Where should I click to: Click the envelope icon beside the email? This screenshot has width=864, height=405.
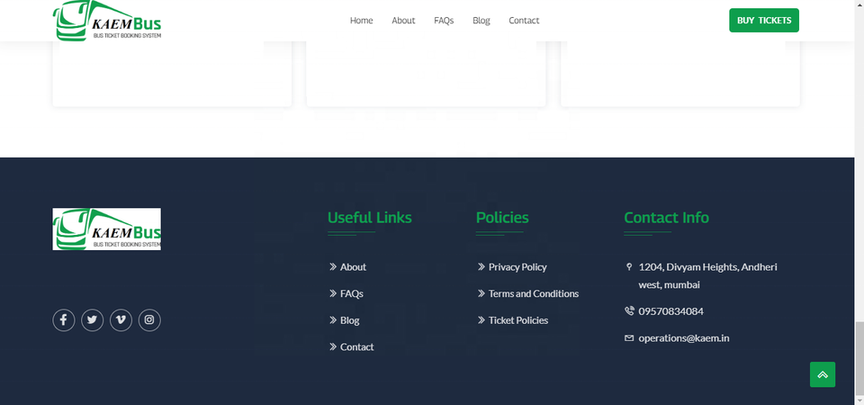629,338
